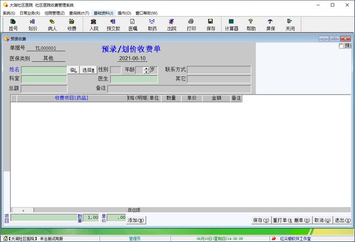Click the 姓名 name input field

(44, 70)
